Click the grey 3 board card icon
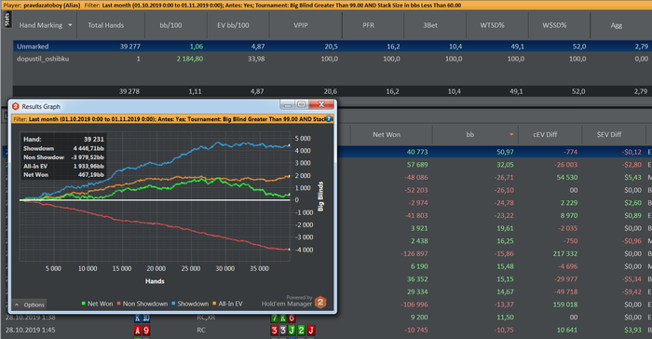Image resolution: width=652 pixels, height=339 pixels. [x=283, y=331]
